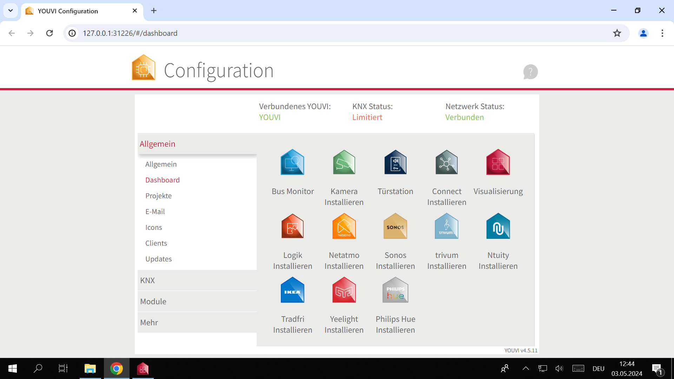Click the YOUVI v4.5.11 version text
Image resolution: width=674 pixels, height=379 pixels.
tap(521, 350)
